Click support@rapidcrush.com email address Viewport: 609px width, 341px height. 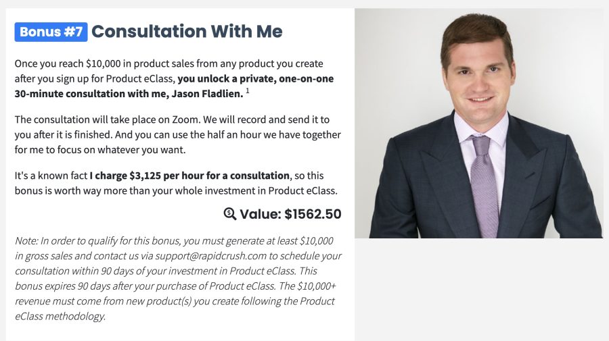click(x=211, y=256)
